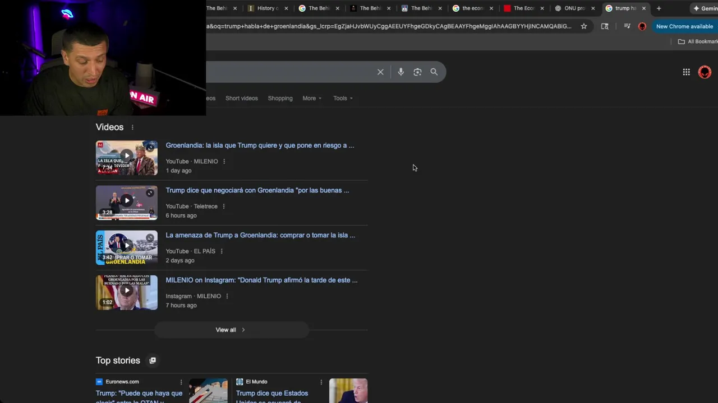Click the media control icon in Chrome toolbar

(627, 26)
